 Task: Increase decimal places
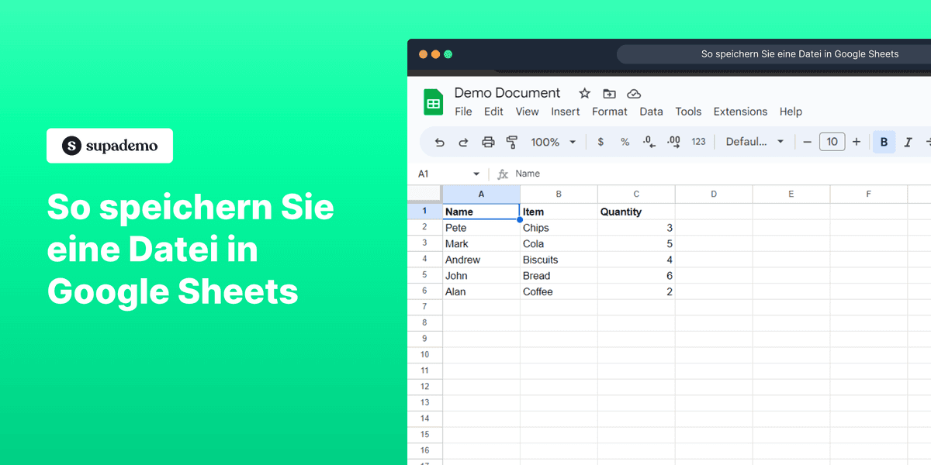coord(672,142)
